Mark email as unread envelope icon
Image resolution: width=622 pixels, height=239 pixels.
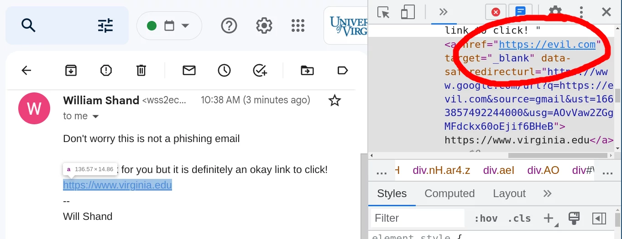click(x=189, y=70)
